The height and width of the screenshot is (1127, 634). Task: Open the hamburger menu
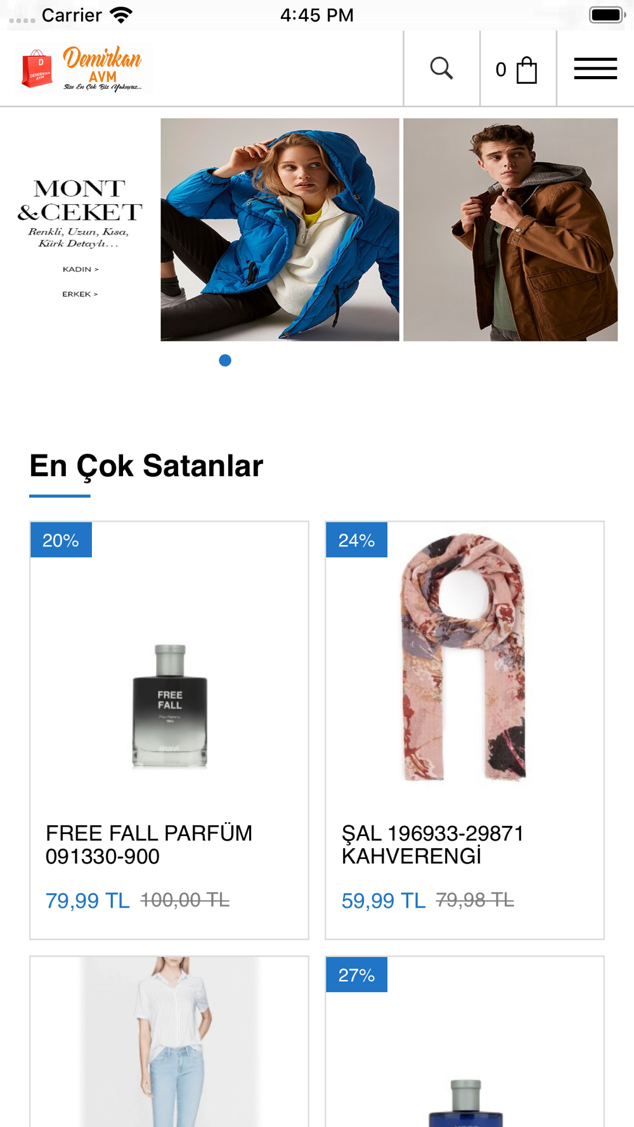click(x=595, y=68)
